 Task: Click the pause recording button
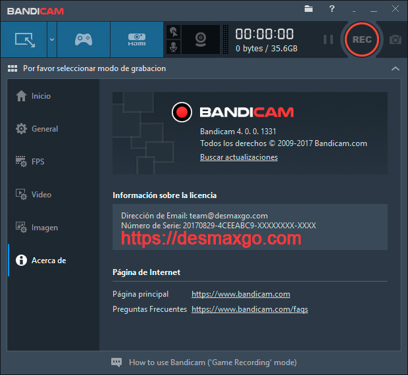tap(328, 39)
